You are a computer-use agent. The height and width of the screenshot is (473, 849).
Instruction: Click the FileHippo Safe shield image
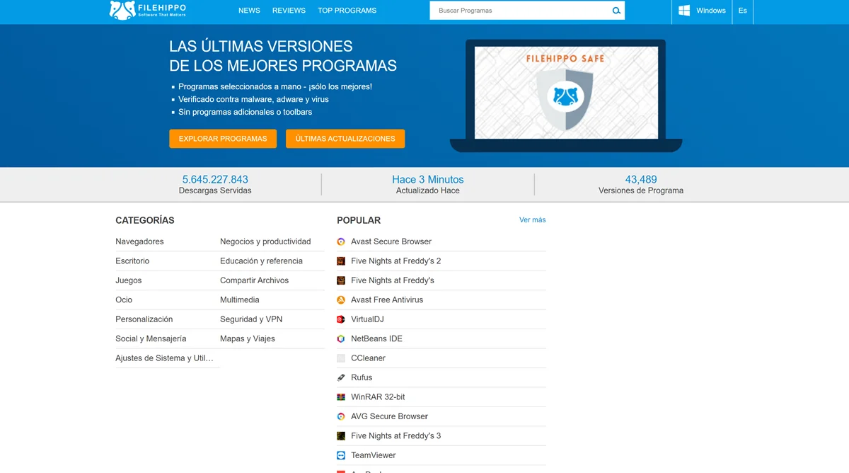565,99
